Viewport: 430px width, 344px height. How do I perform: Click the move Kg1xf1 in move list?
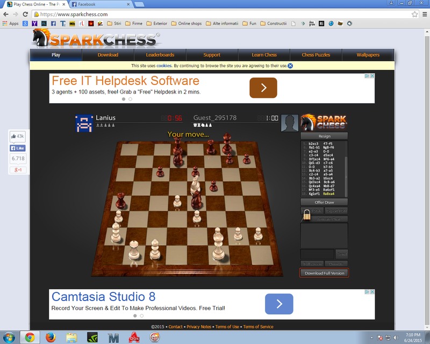pyautogui.click(x=314, y=193)
